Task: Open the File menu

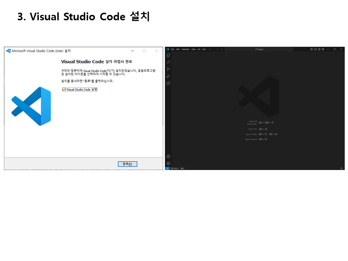Action: (173, 49)
